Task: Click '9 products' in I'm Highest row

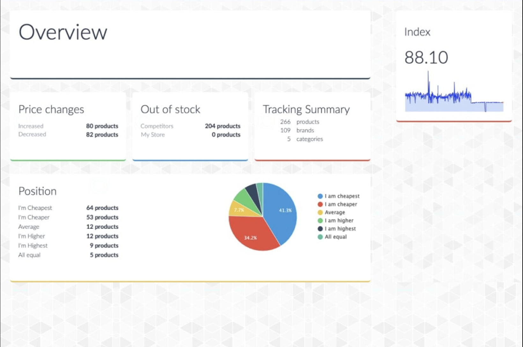Action: pos(104,246)
